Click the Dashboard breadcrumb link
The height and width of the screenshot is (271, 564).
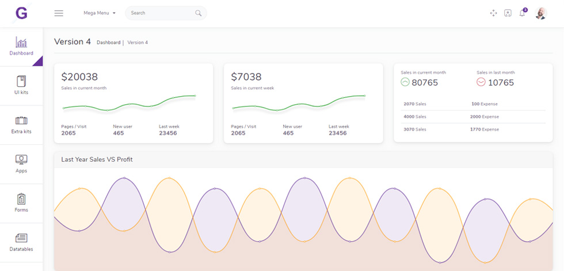click(109, 43)
